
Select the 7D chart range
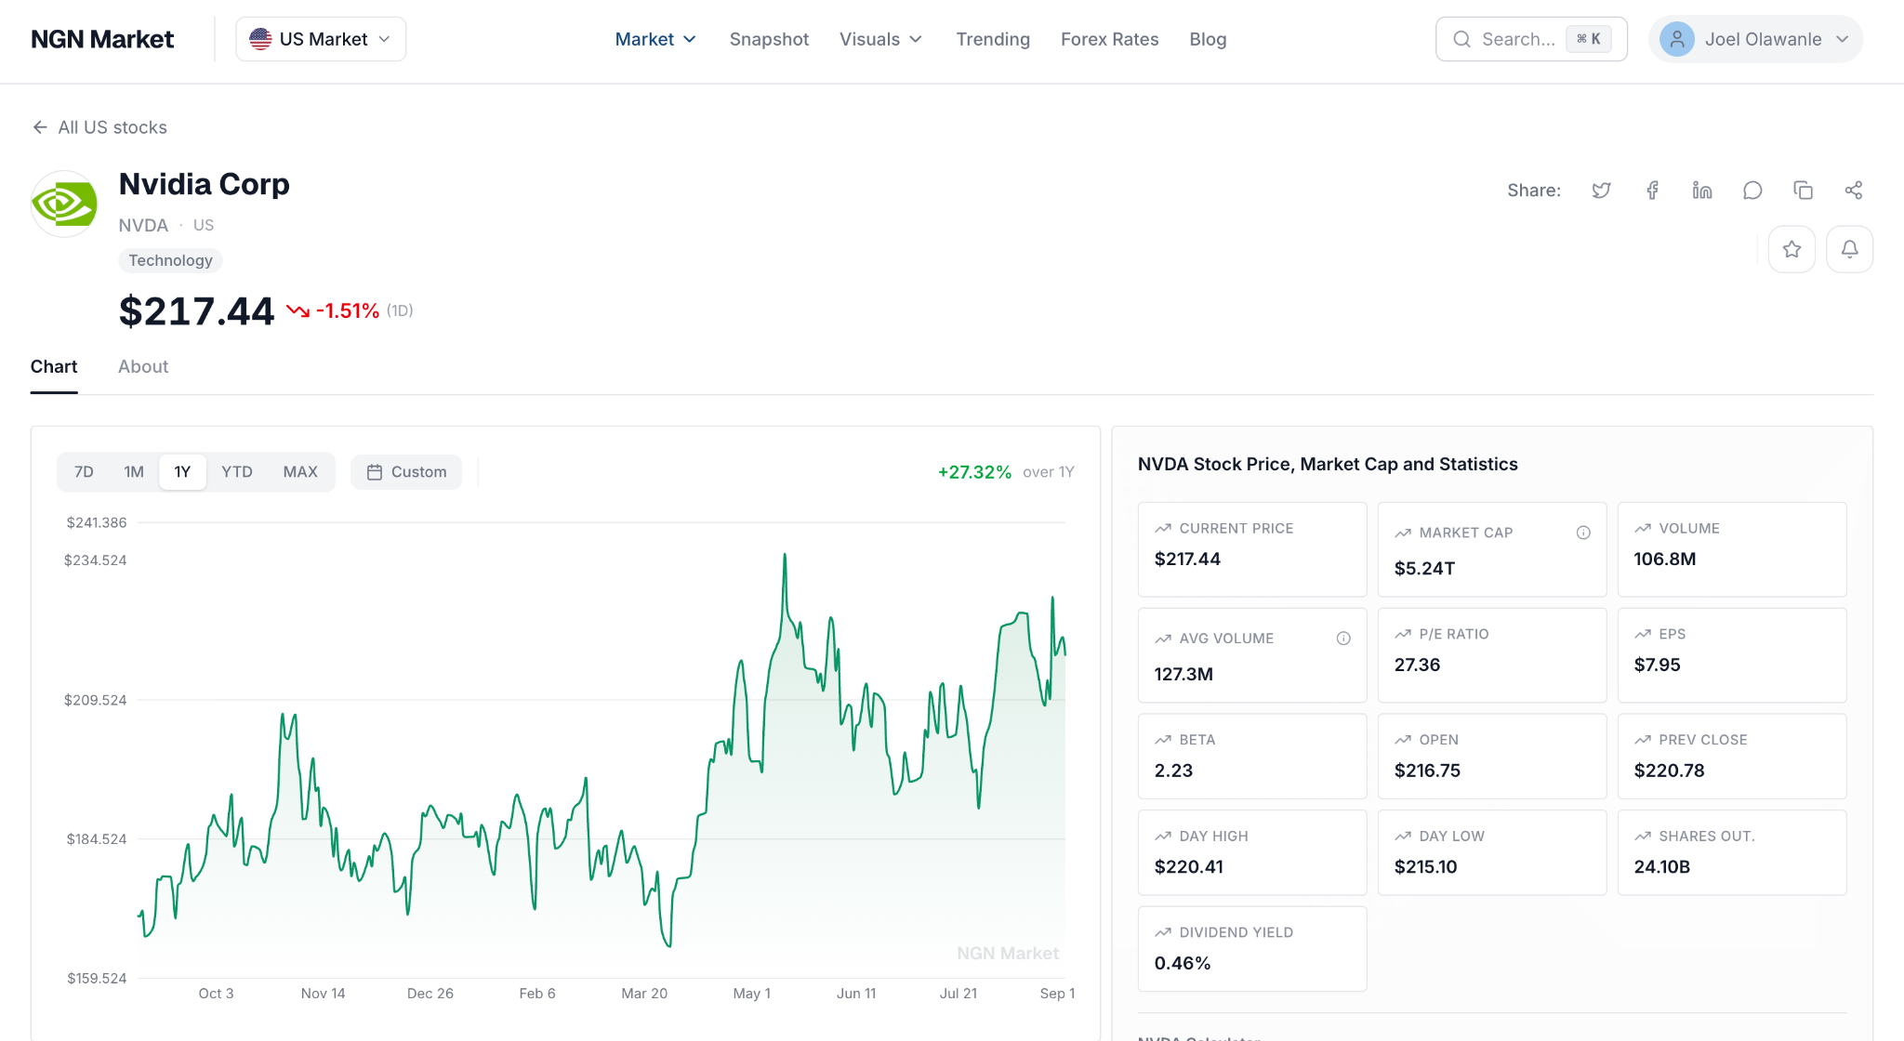[x=84, y=472]
